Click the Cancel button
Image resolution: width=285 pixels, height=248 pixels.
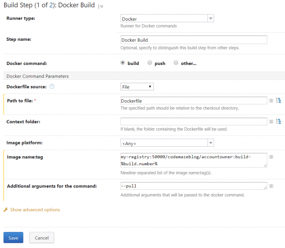click(x=42, y=238)
